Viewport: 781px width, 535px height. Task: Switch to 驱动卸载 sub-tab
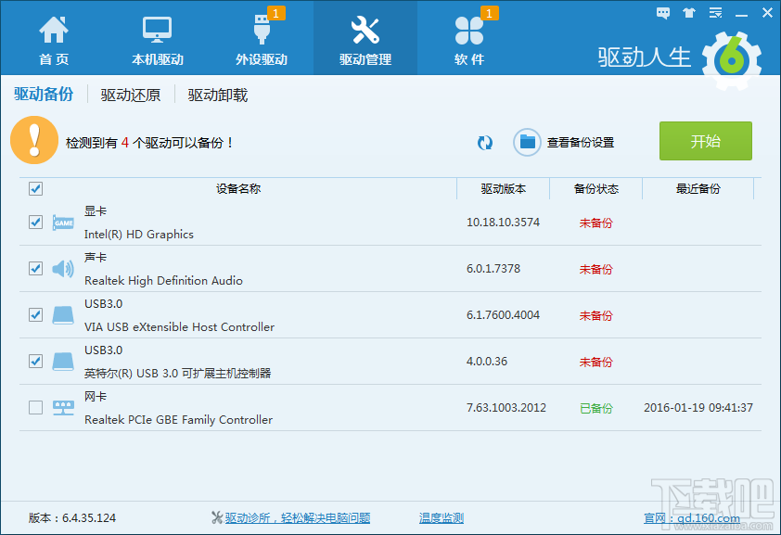point(218,95)
